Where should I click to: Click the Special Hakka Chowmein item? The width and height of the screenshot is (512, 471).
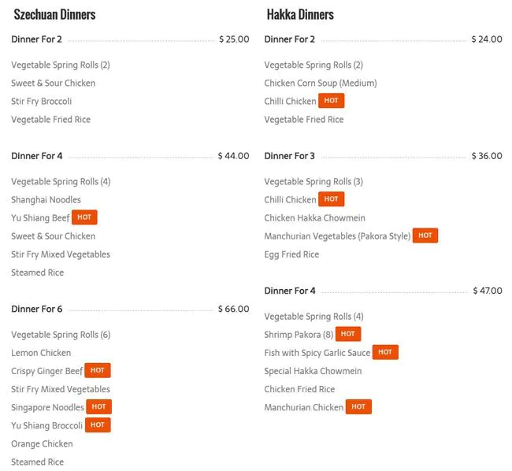pos(313,371)
